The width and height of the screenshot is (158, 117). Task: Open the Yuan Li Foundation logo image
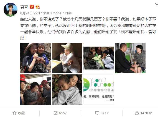pos(99,90)
